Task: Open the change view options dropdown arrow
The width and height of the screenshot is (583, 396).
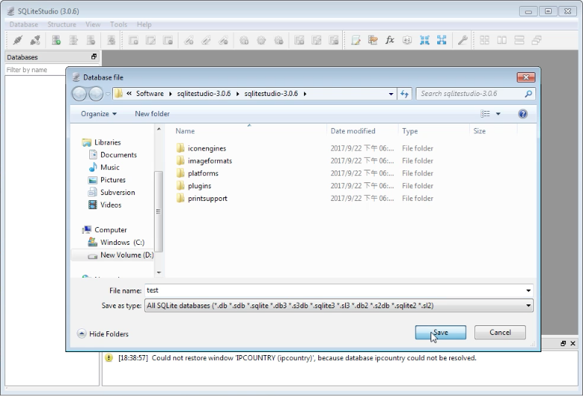Action: (498, 114)
